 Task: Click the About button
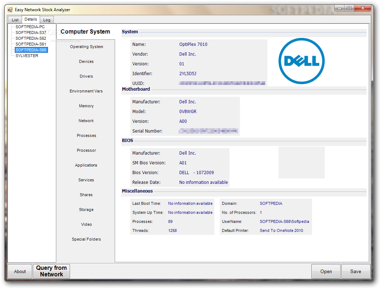20,272
